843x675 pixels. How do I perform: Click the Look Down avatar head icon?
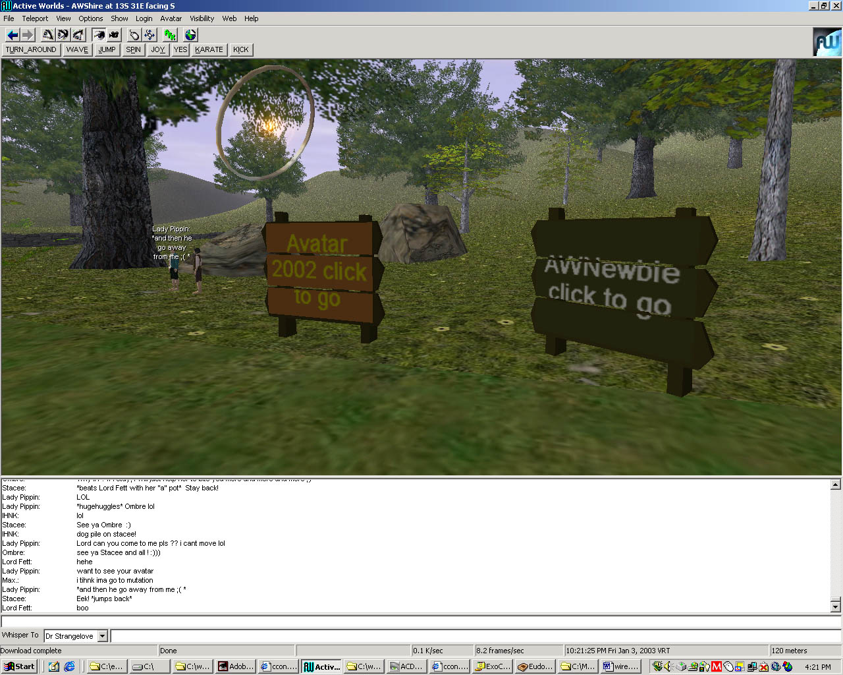78,35
